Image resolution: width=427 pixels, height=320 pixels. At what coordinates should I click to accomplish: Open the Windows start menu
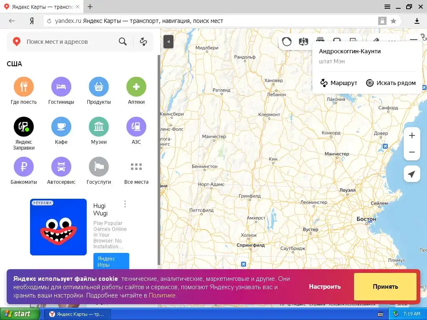pos(20,314)
